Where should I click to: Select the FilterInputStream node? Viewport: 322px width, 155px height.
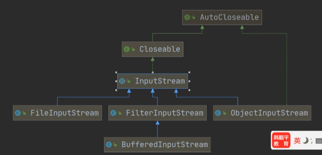pos(158,113)
